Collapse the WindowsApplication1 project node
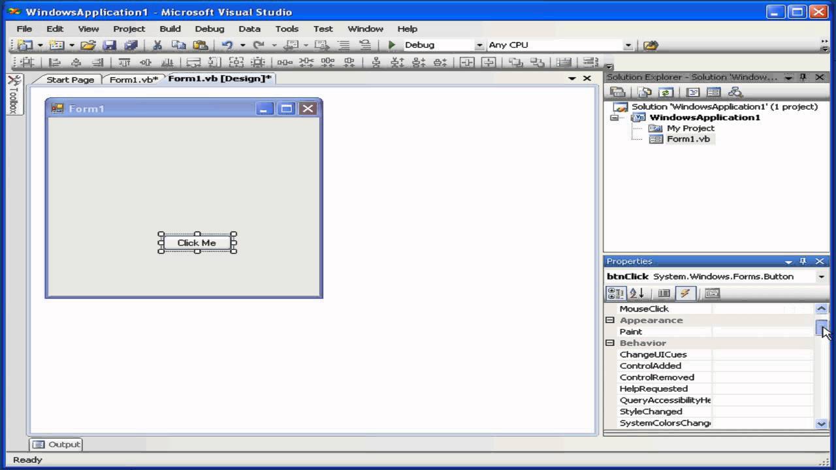The width and height of the screenshot is (836, 470). pos(614,117)
